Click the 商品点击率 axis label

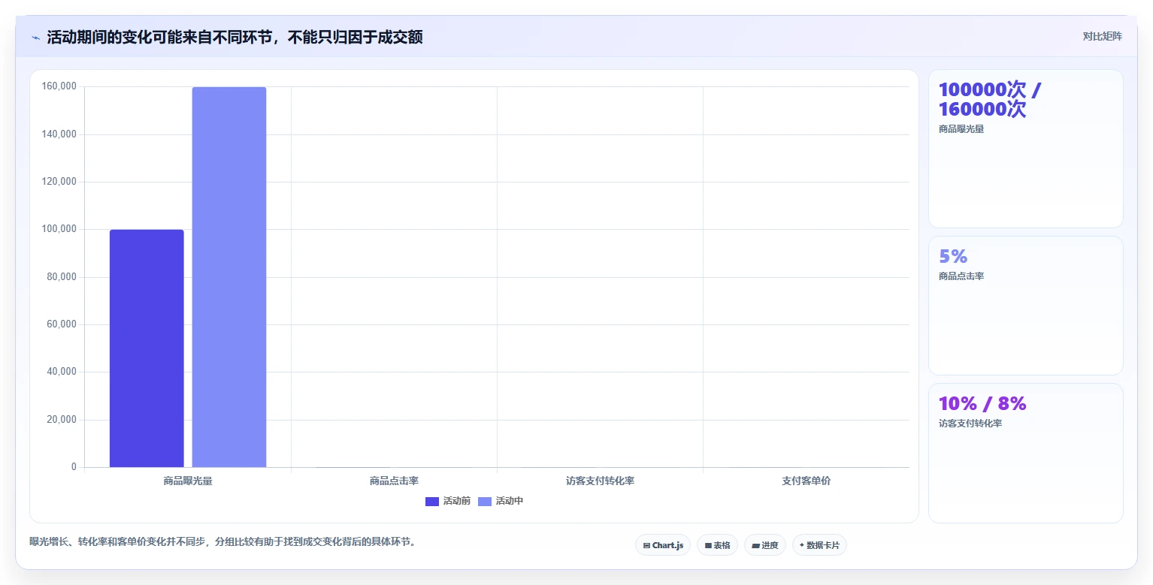coord(394,481)
